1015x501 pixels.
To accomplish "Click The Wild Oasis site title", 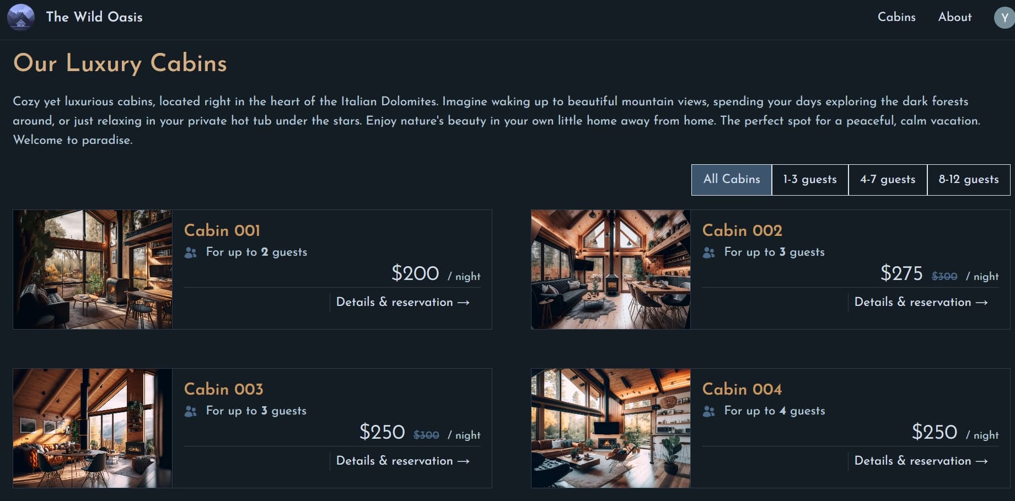I will click(x=94, y=17).
